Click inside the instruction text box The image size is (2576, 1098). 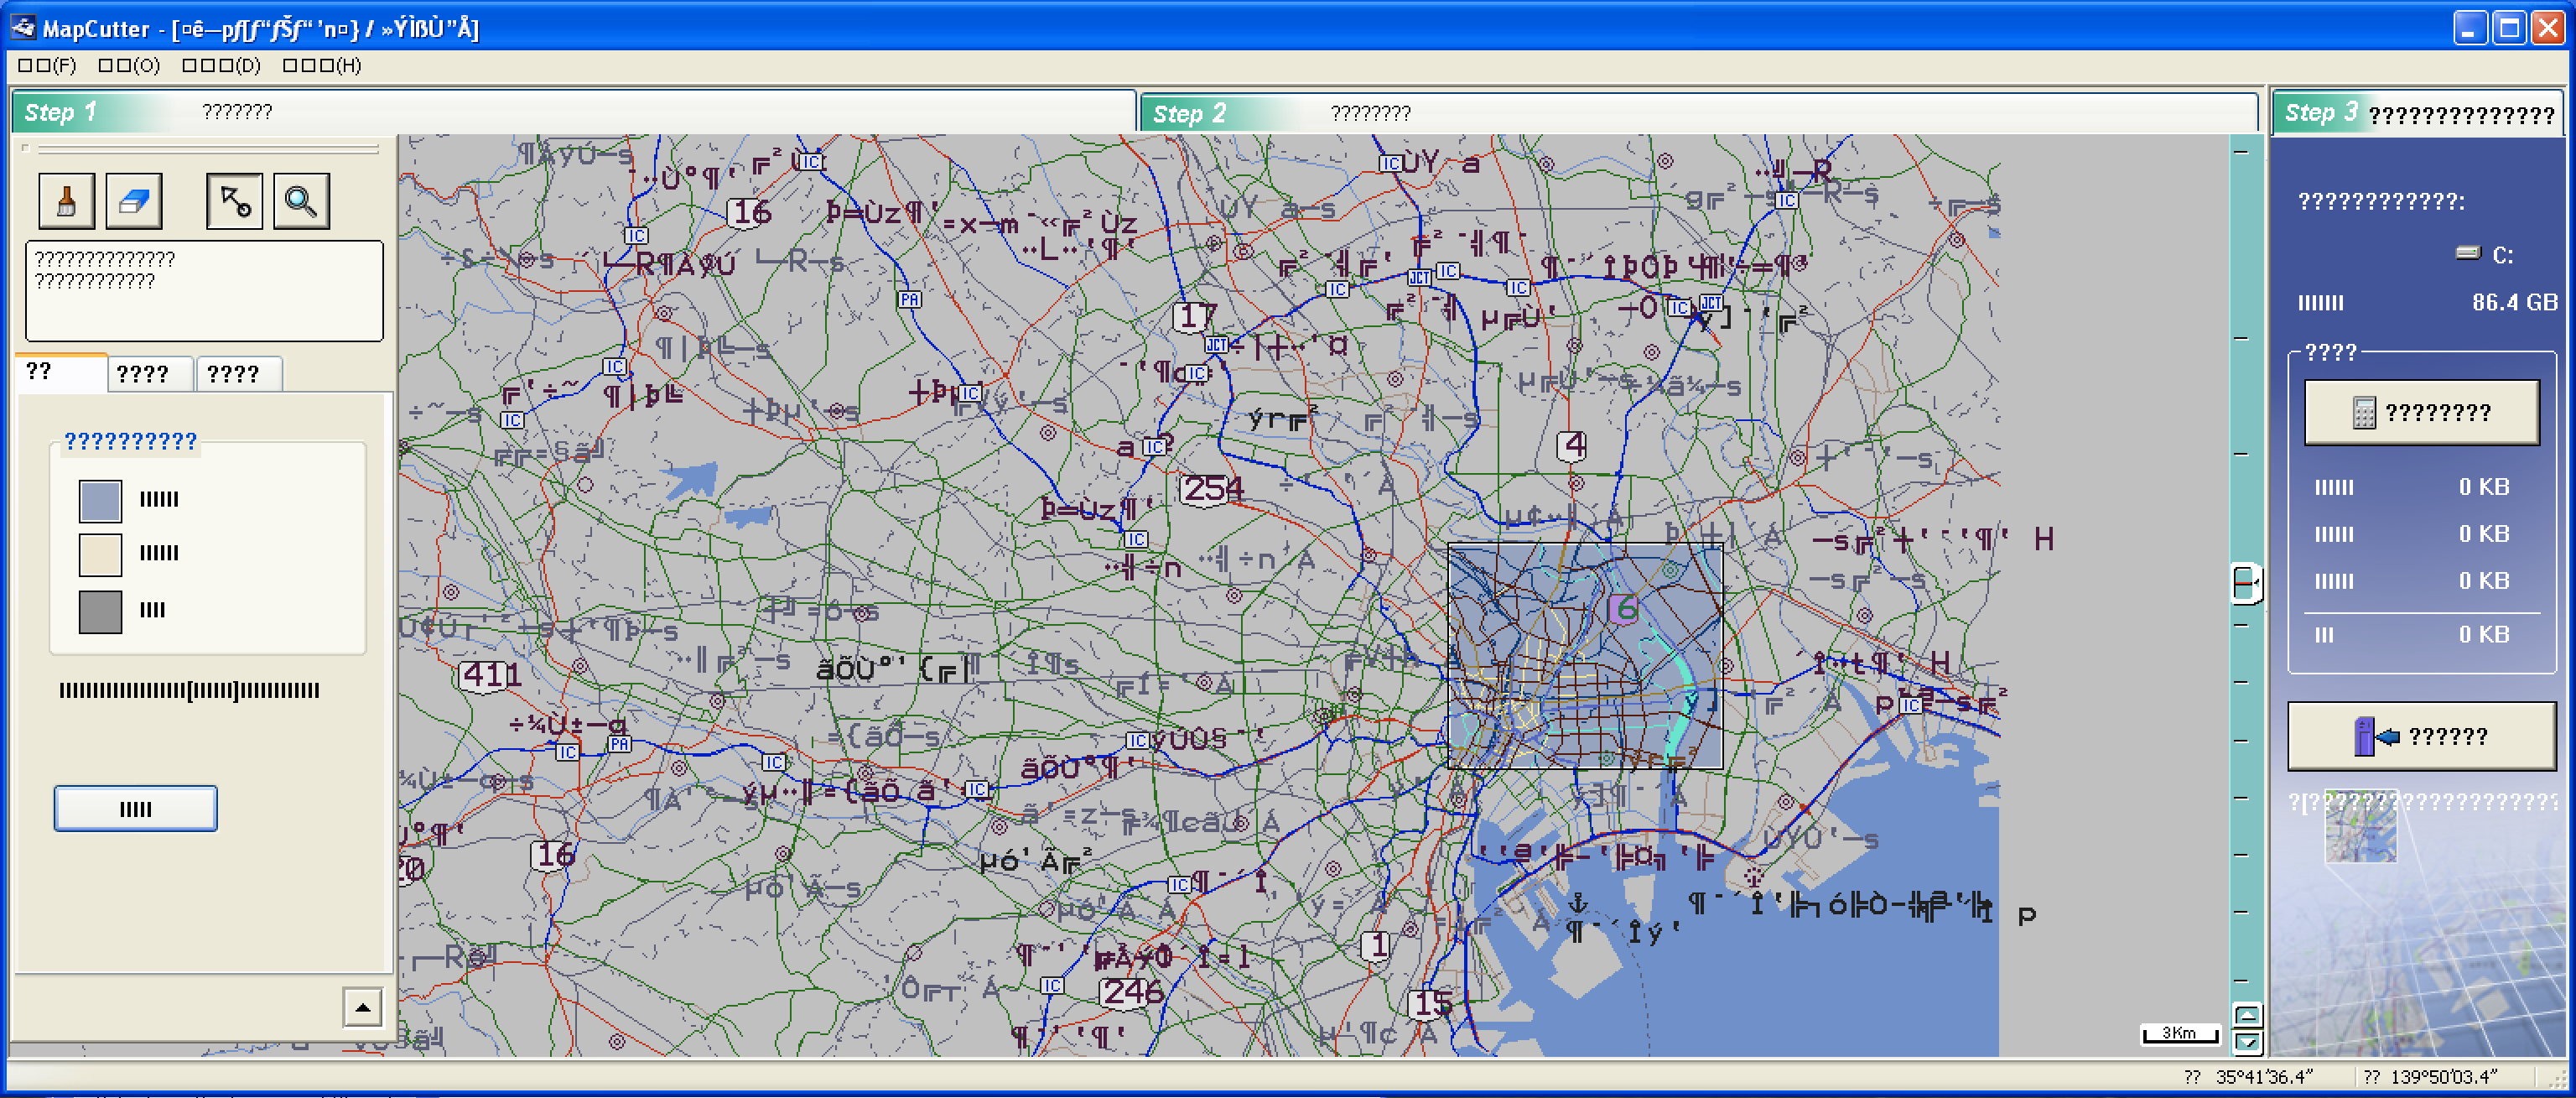pos(204,290)
